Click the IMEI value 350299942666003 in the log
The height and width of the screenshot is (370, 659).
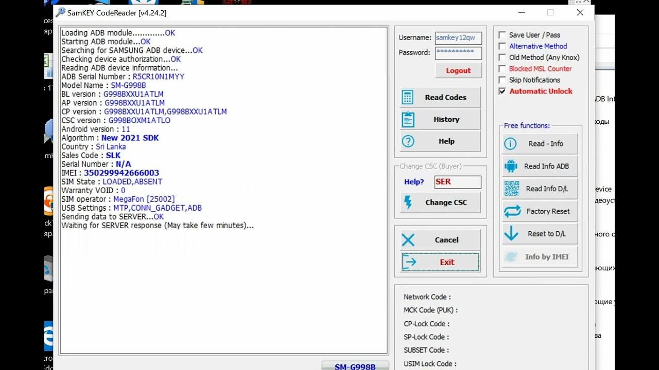pyautogui.click(x=122, y=173)
